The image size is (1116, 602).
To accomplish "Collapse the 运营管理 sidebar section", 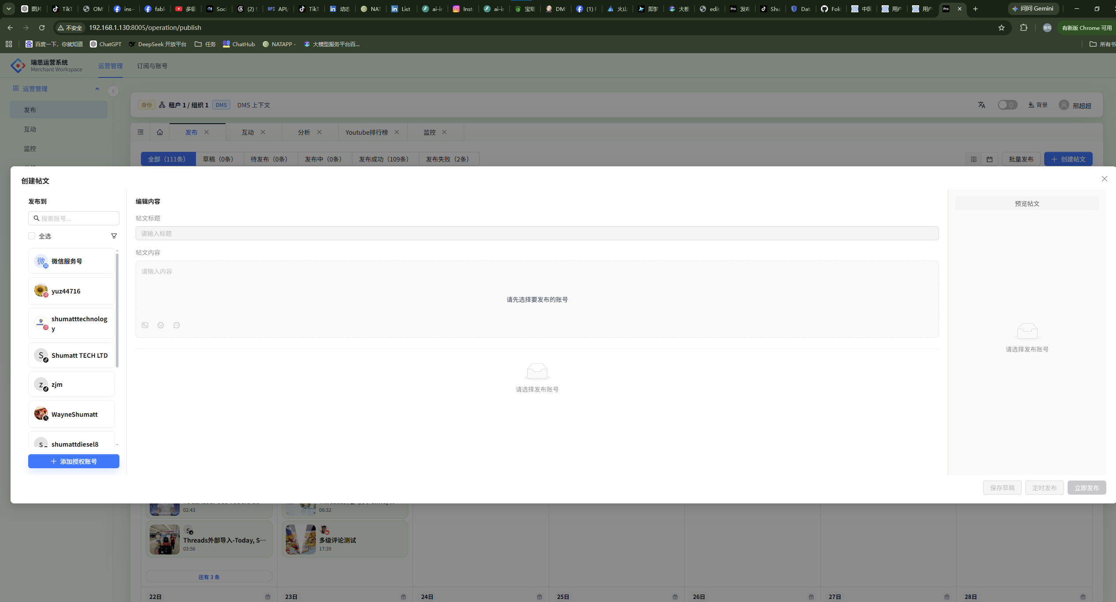I will click(x=97, y=89).
